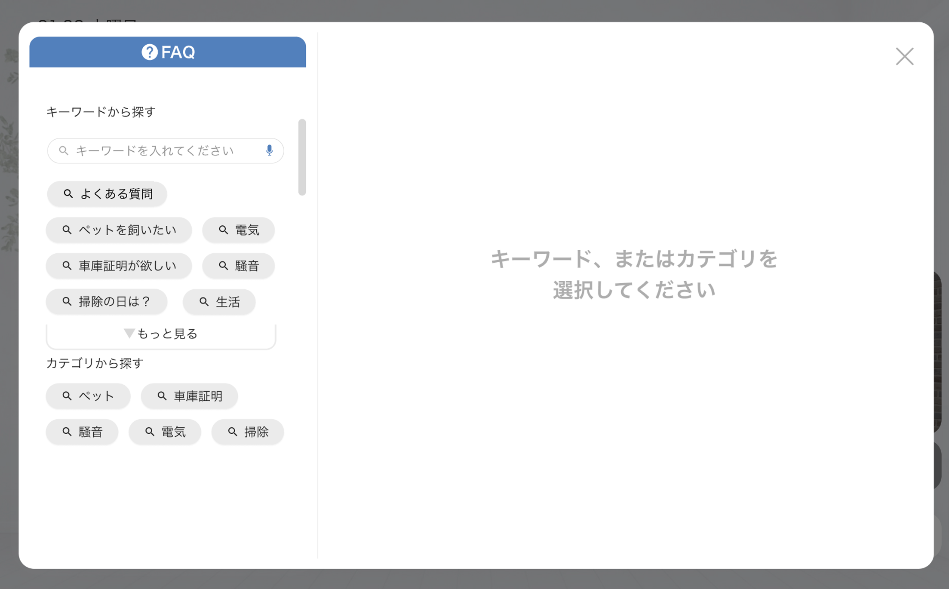Click the keyword search input field
The height and width of the screenshot is (589, 949).
(x=163, y=150)
